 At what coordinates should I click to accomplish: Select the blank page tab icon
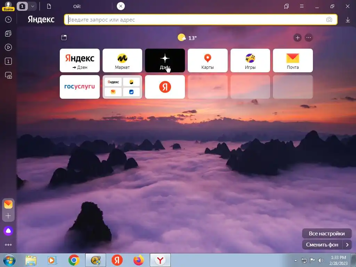point(49,6)
